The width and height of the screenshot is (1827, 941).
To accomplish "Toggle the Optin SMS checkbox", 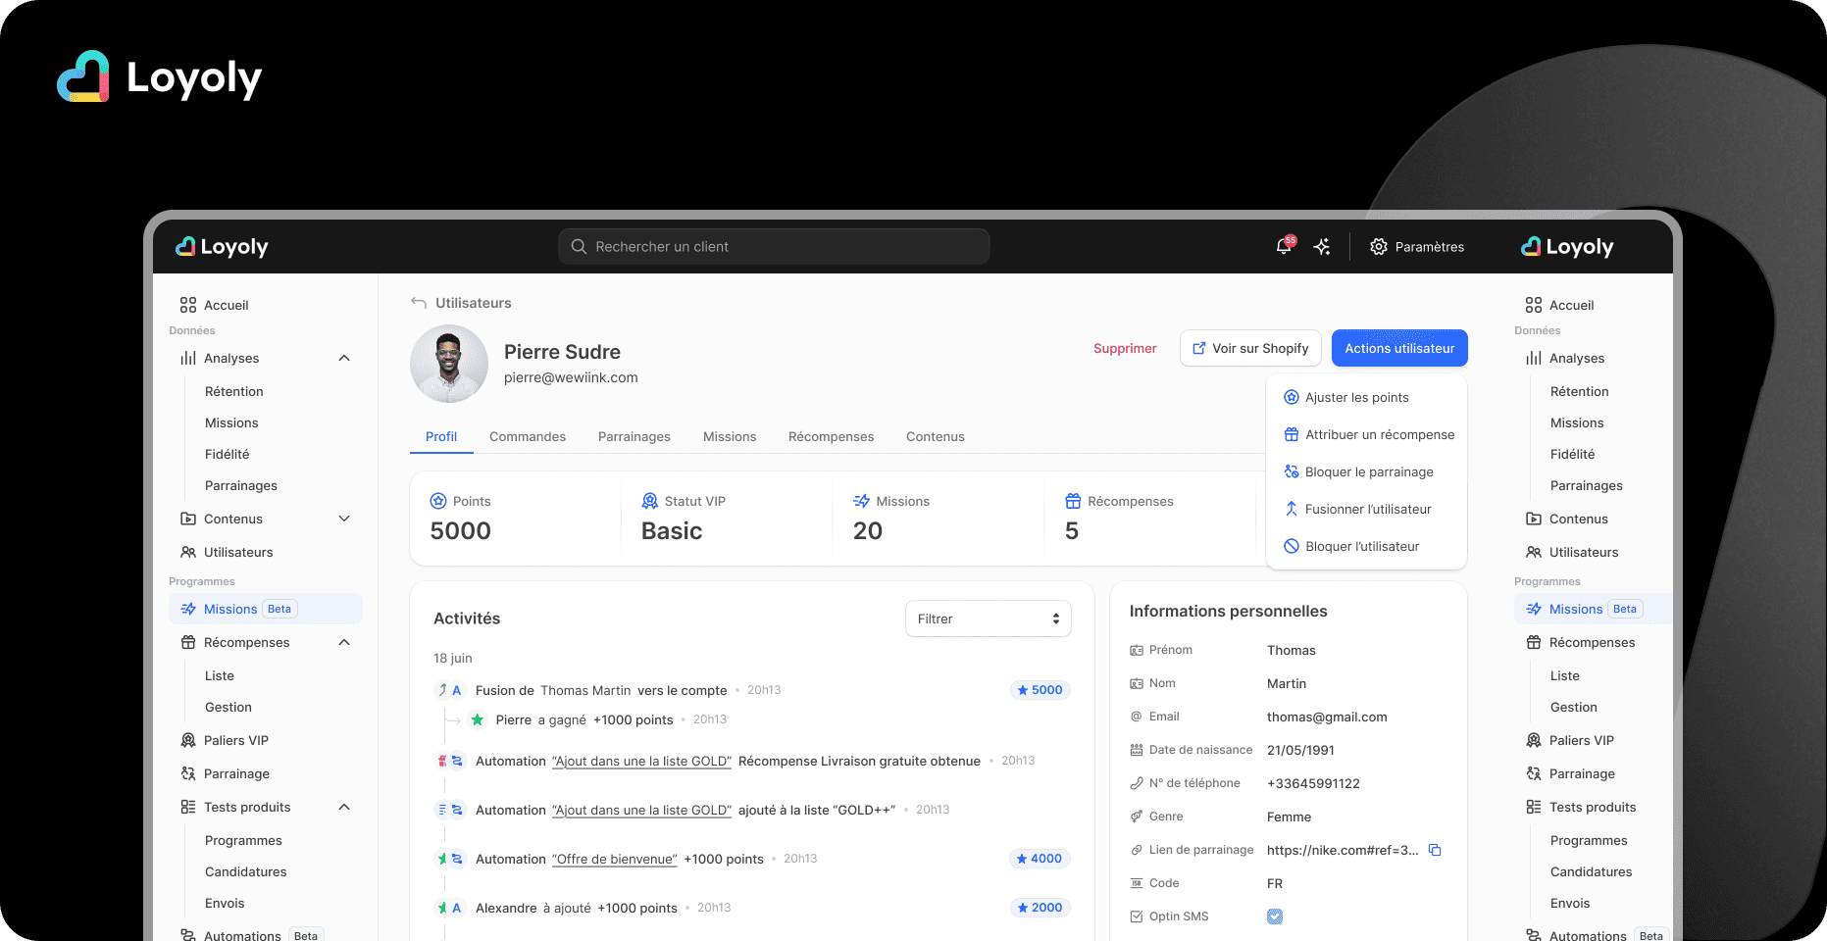I will 1275,916.
